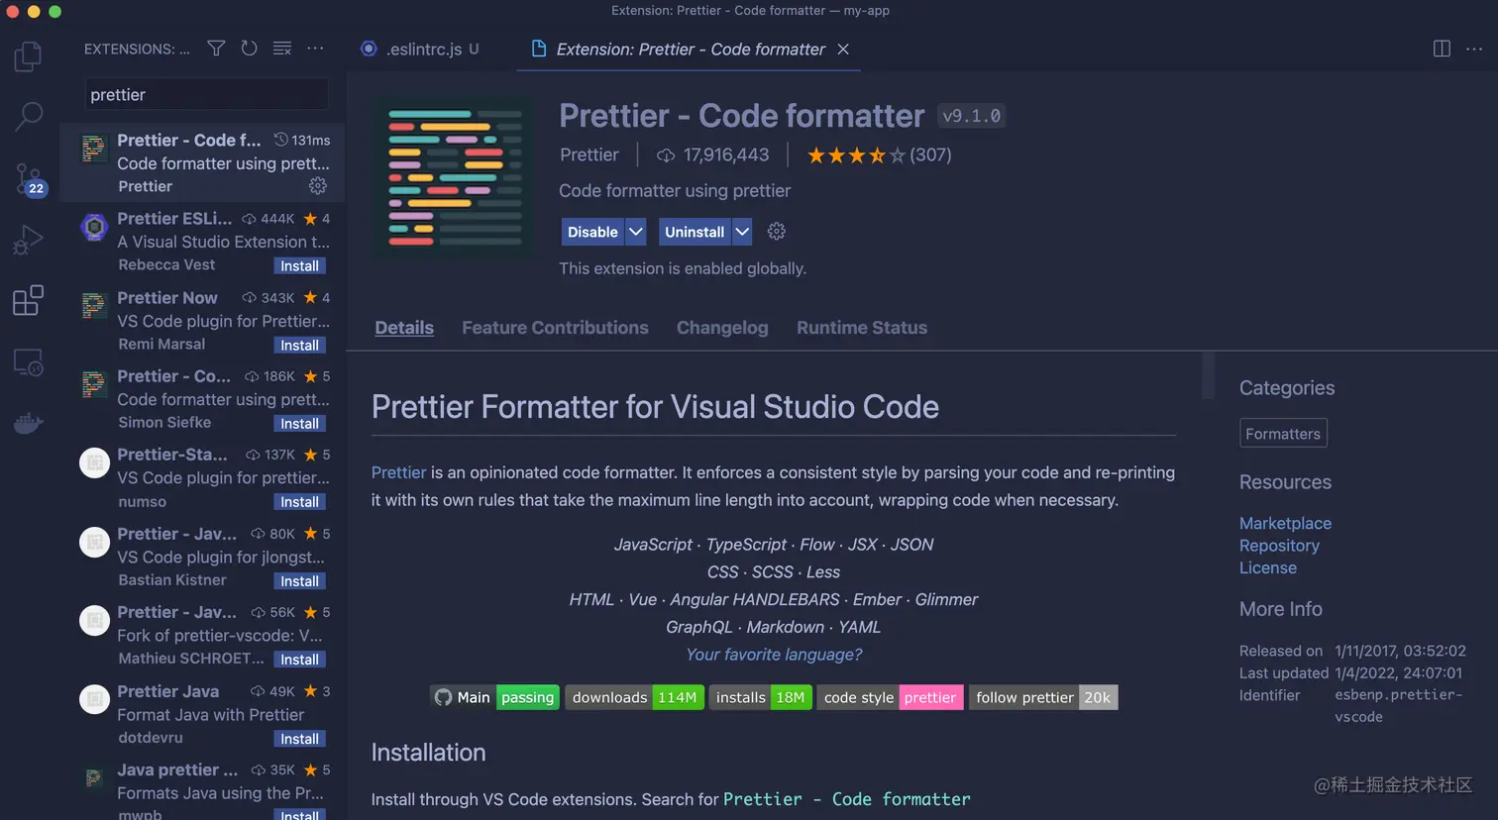
Task: Open the Docker view in activity bar
Action: (29, 424)
